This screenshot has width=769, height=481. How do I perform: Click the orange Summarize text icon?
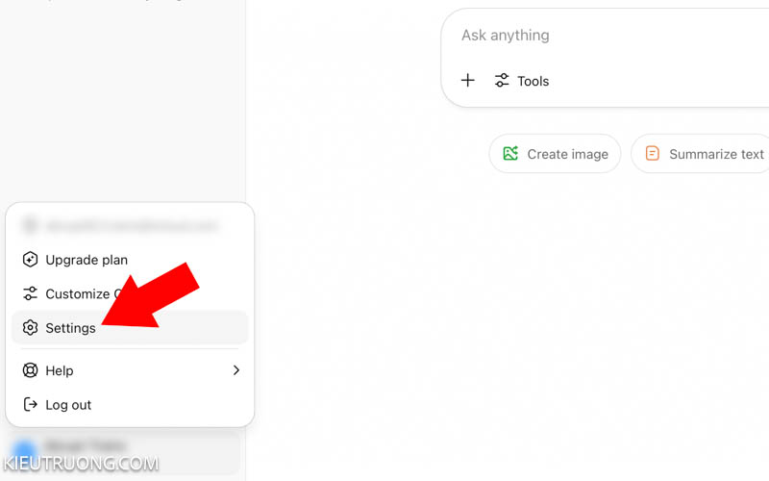(653, 154)
